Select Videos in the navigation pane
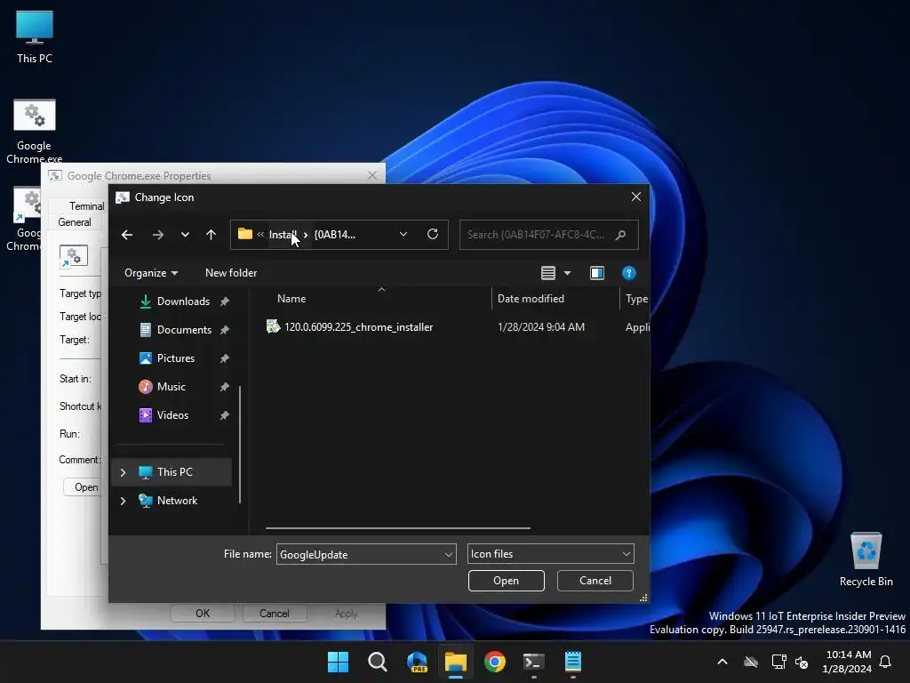Image resolution: width=910 pixels, height=683 pixels. tap(172, 415)
